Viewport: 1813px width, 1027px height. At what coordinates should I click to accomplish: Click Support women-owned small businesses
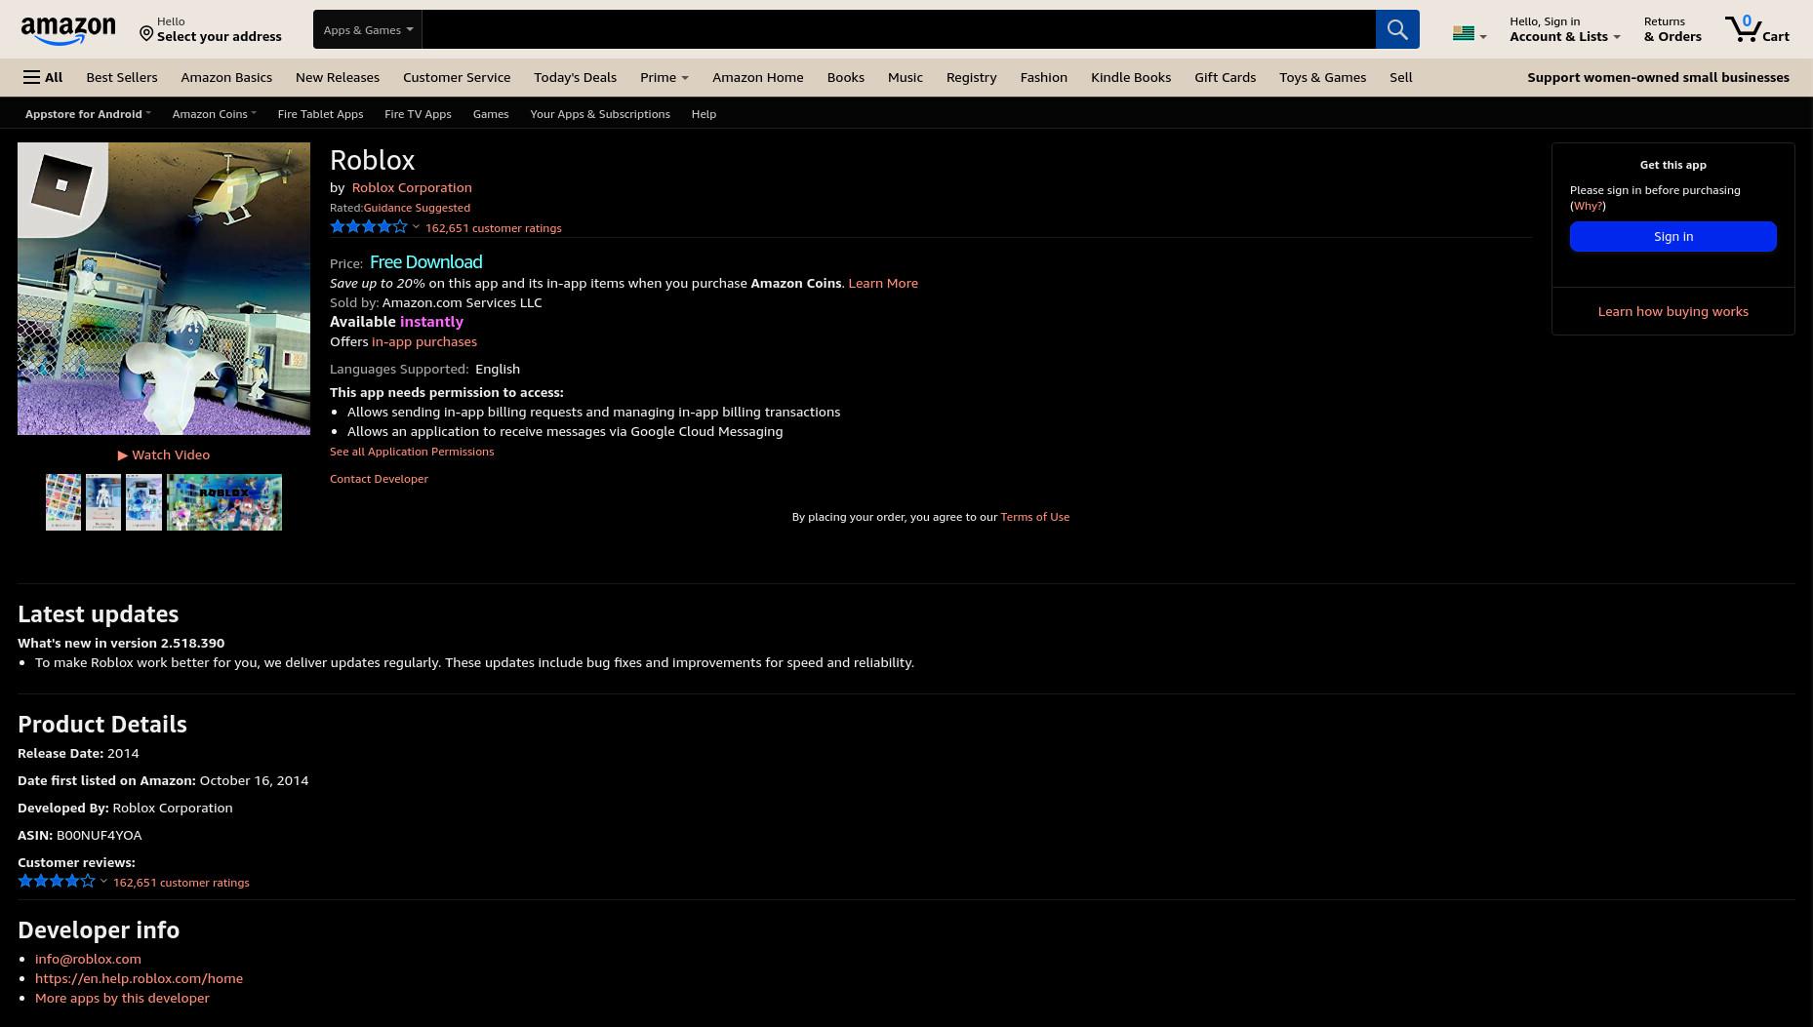point(1658,77)
